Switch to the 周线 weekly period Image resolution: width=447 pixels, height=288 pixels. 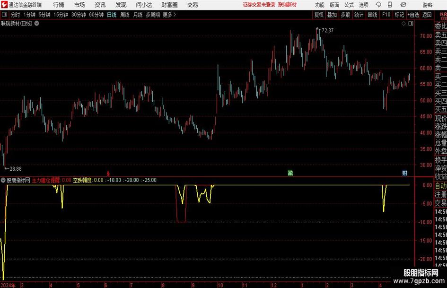tap(125, 15)
